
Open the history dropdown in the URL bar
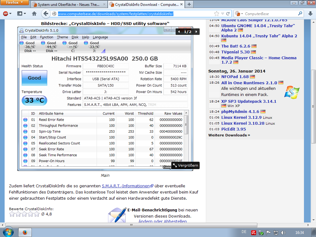coord(223,14)
